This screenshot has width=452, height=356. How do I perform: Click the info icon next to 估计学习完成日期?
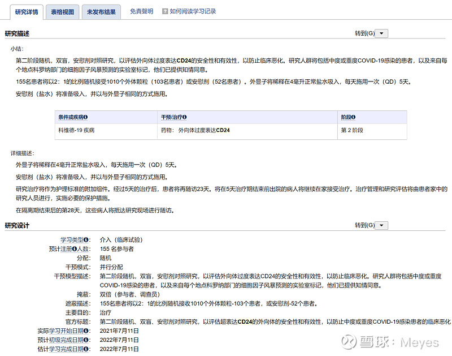point(86,349)
